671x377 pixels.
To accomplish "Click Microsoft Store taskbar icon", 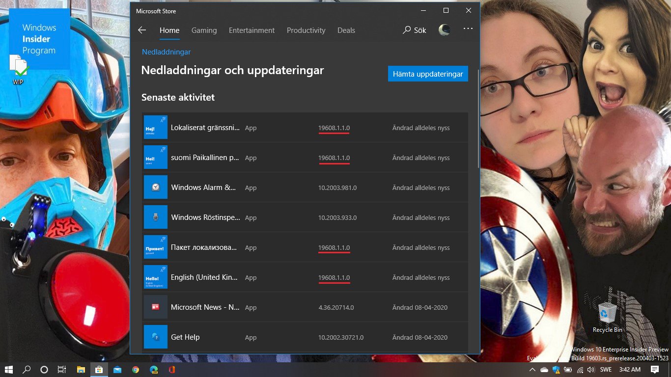I will click(99, 370).
